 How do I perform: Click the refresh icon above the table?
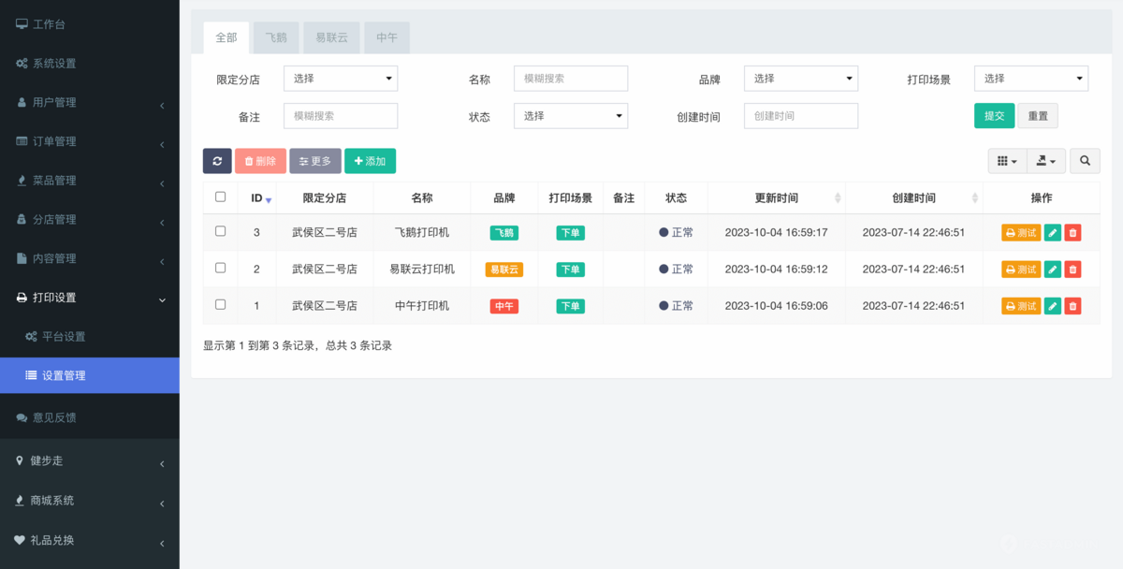(217, 160)
